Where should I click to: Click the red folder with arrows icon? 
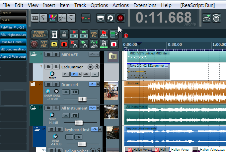click(x=104, y=34)
